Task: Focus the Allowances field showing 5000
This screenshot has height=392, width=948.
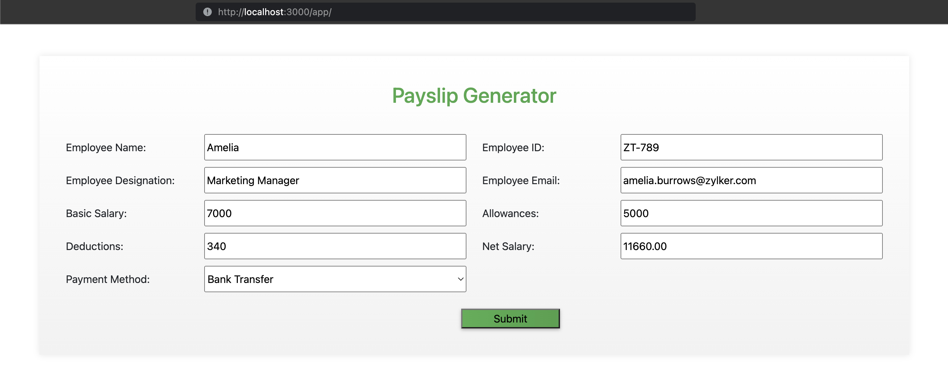Action: [751, 213]
